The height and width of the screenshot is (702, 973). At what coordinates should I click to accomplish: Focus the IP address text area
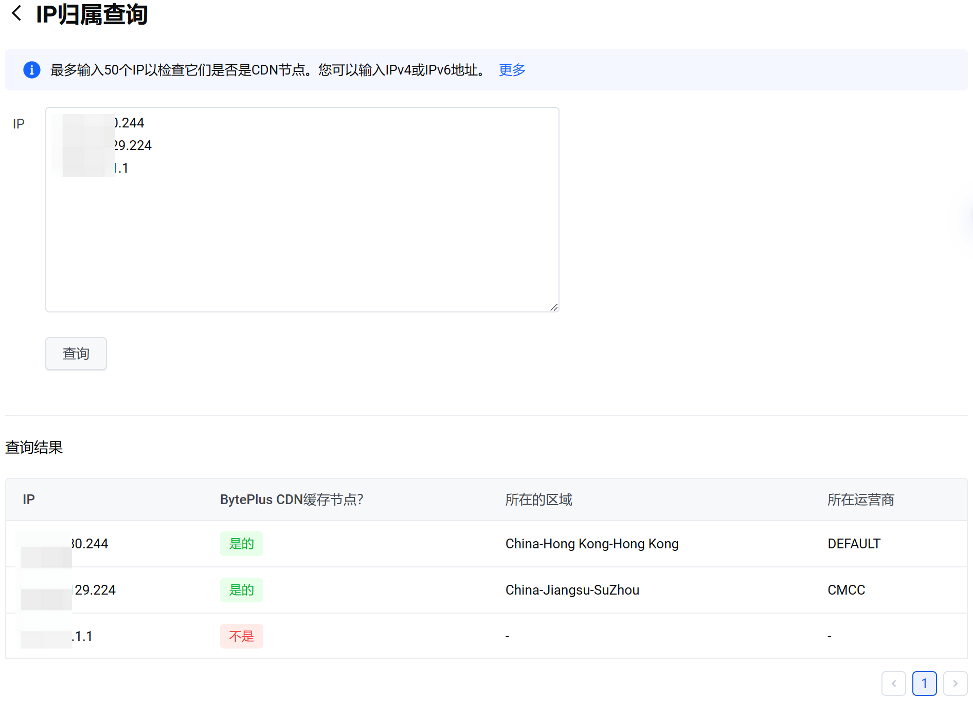(x=302, y=210)
